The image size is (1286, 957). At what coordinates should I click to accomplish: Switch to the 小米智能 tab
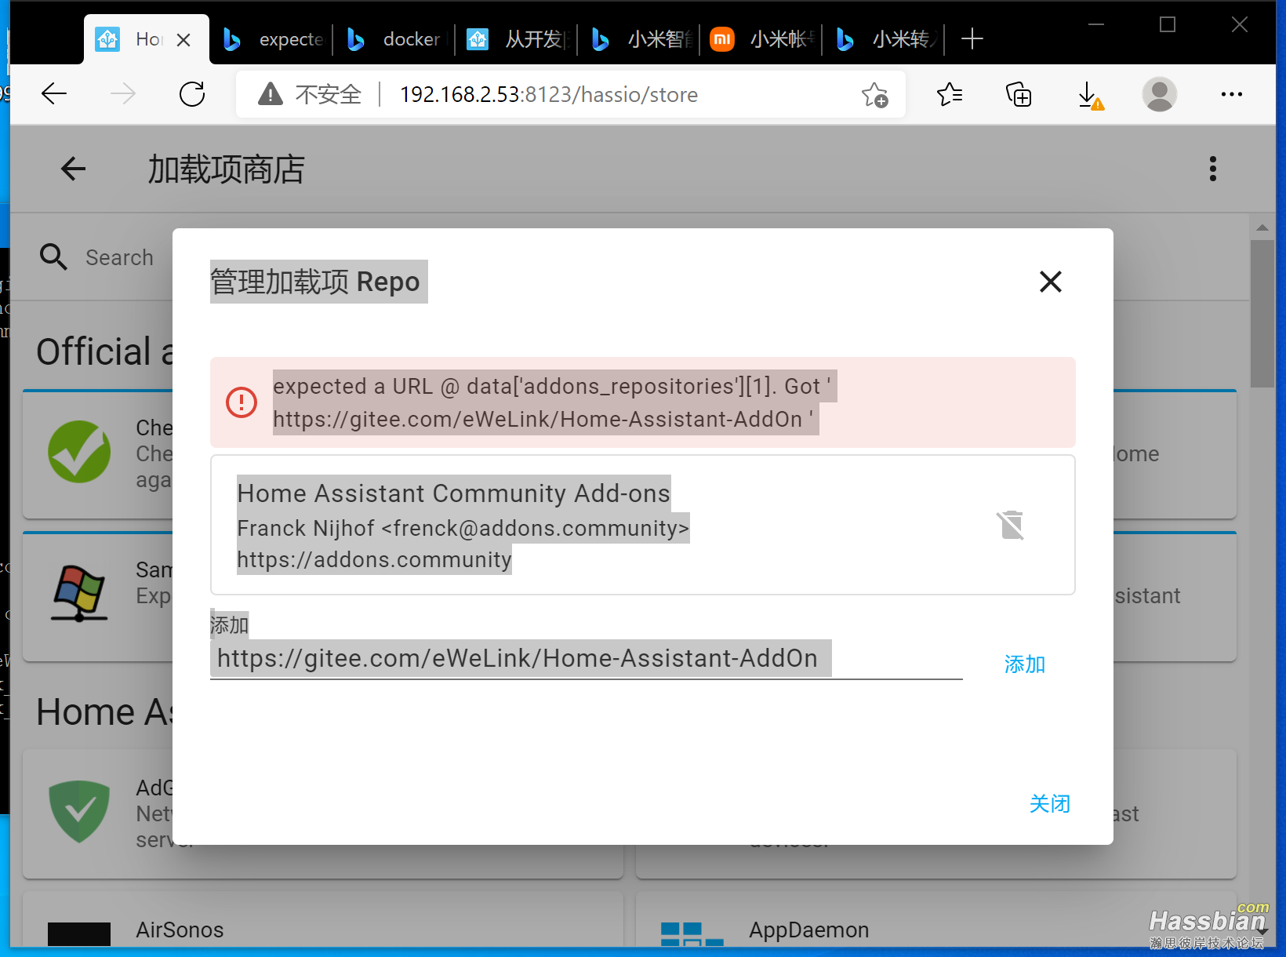tap(639, 39)
